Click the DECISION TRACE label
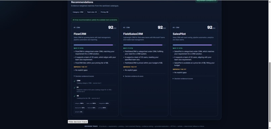This screenshot has height=129, width=271. click(91, 126)
